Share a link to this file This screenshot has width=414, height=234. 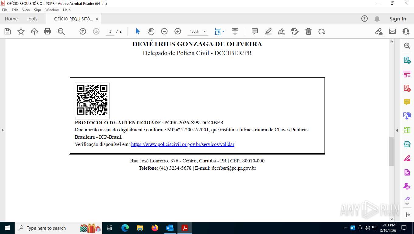click(379, 31)
